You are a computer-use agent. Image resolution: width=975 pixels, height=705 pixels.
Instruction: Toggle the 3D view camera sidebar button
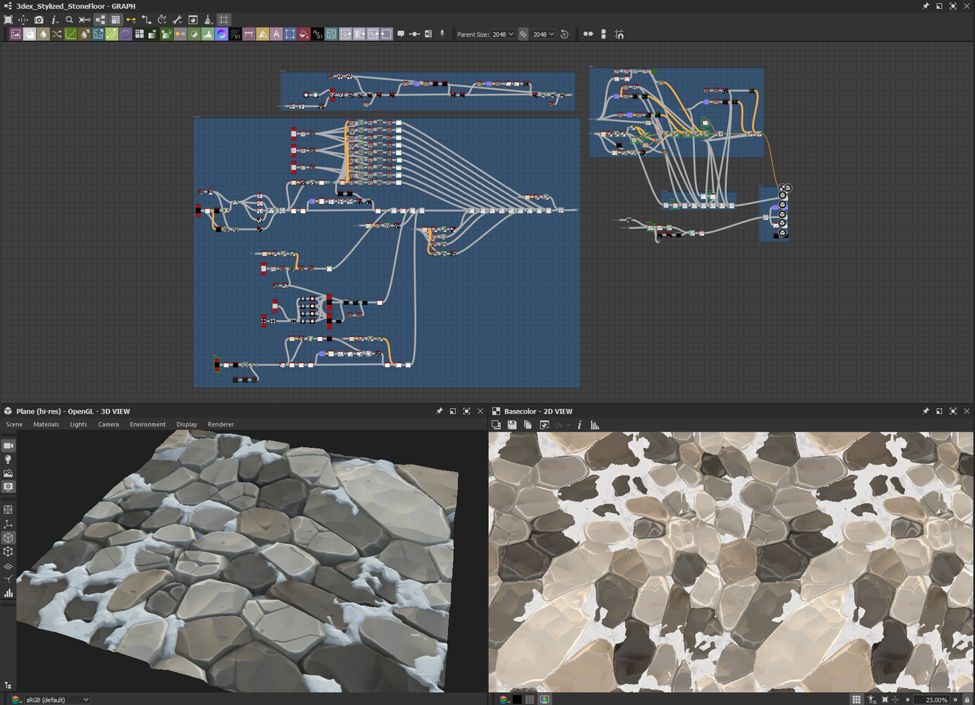(x=8, y=446)
